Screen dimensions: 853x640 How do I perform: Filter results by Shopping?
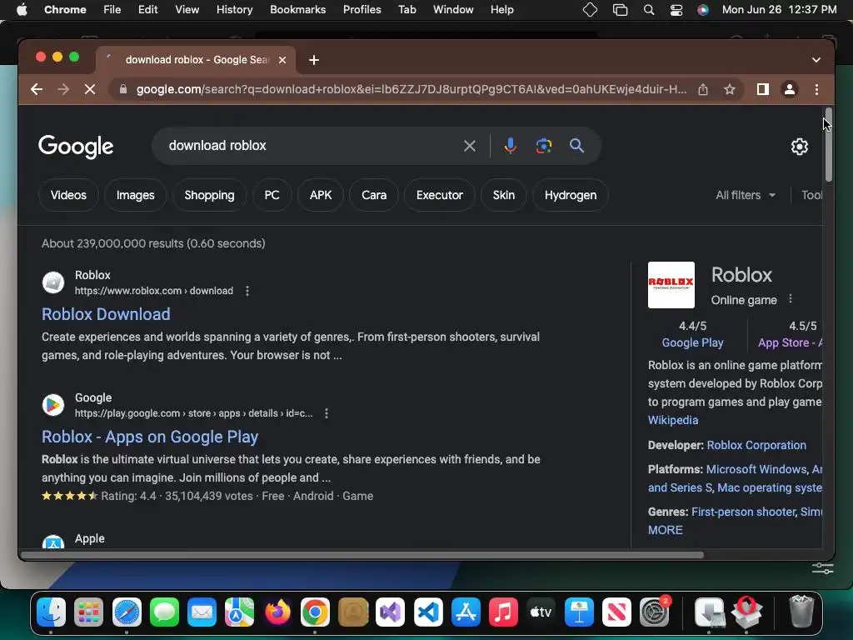209,195
